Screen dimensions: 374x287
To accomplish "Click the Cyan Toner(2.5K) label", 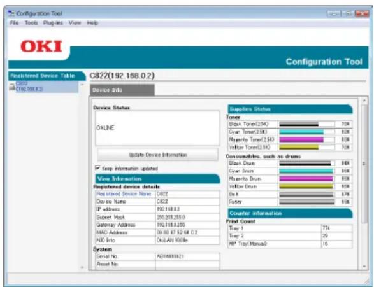I will 248,132.
